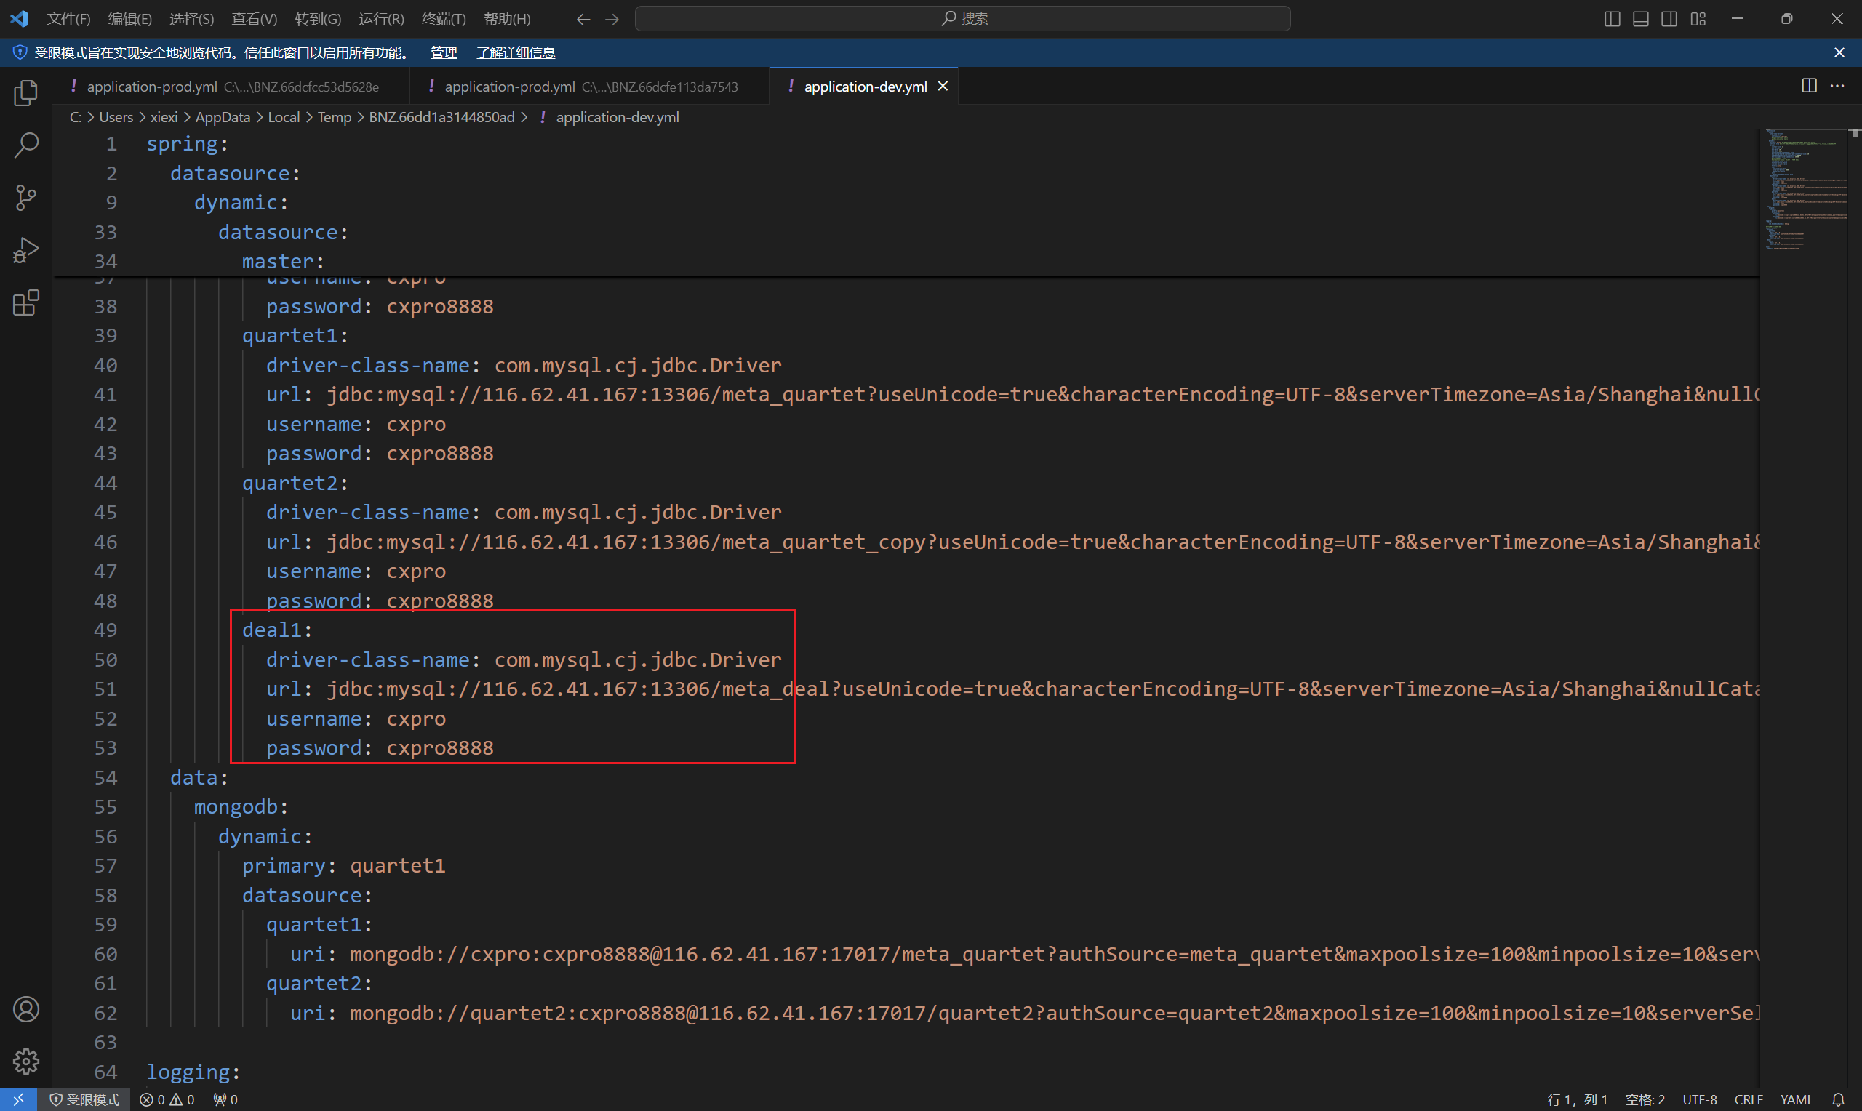The width and height of the screenshot is (1862, 1111).
Task: Open the Edit menu (编辑)
Action: click(x=129, y=19)
